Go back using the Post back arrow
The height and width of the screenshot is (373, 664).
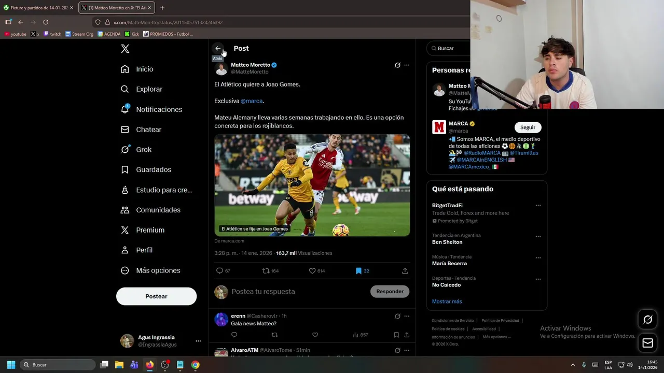click(218, 48)
